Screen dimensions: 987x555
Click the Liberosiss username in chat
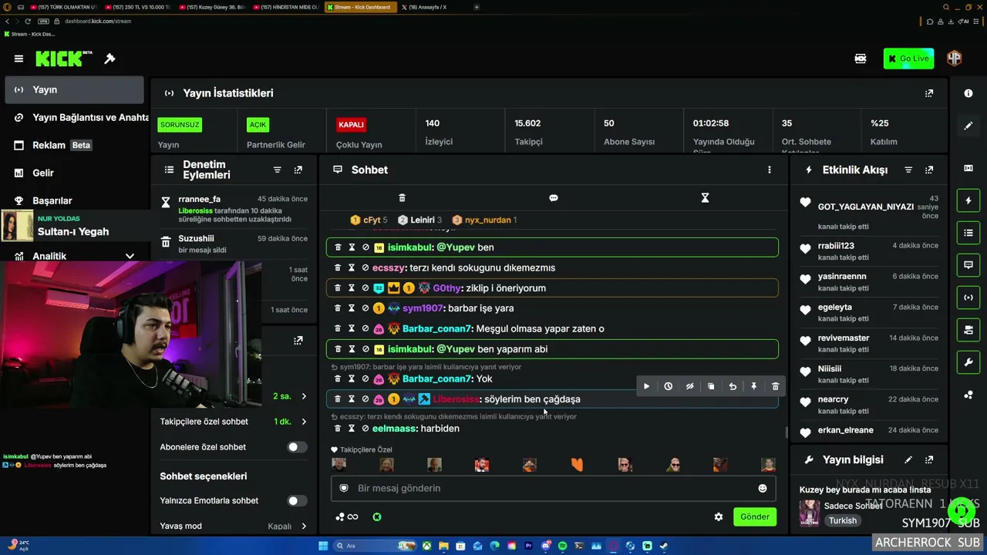pos(456,399)
